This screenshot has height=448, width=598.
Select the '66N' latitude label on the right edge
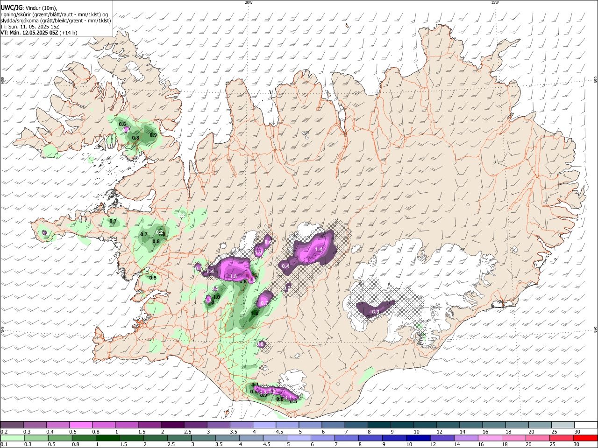click(596, 80)
